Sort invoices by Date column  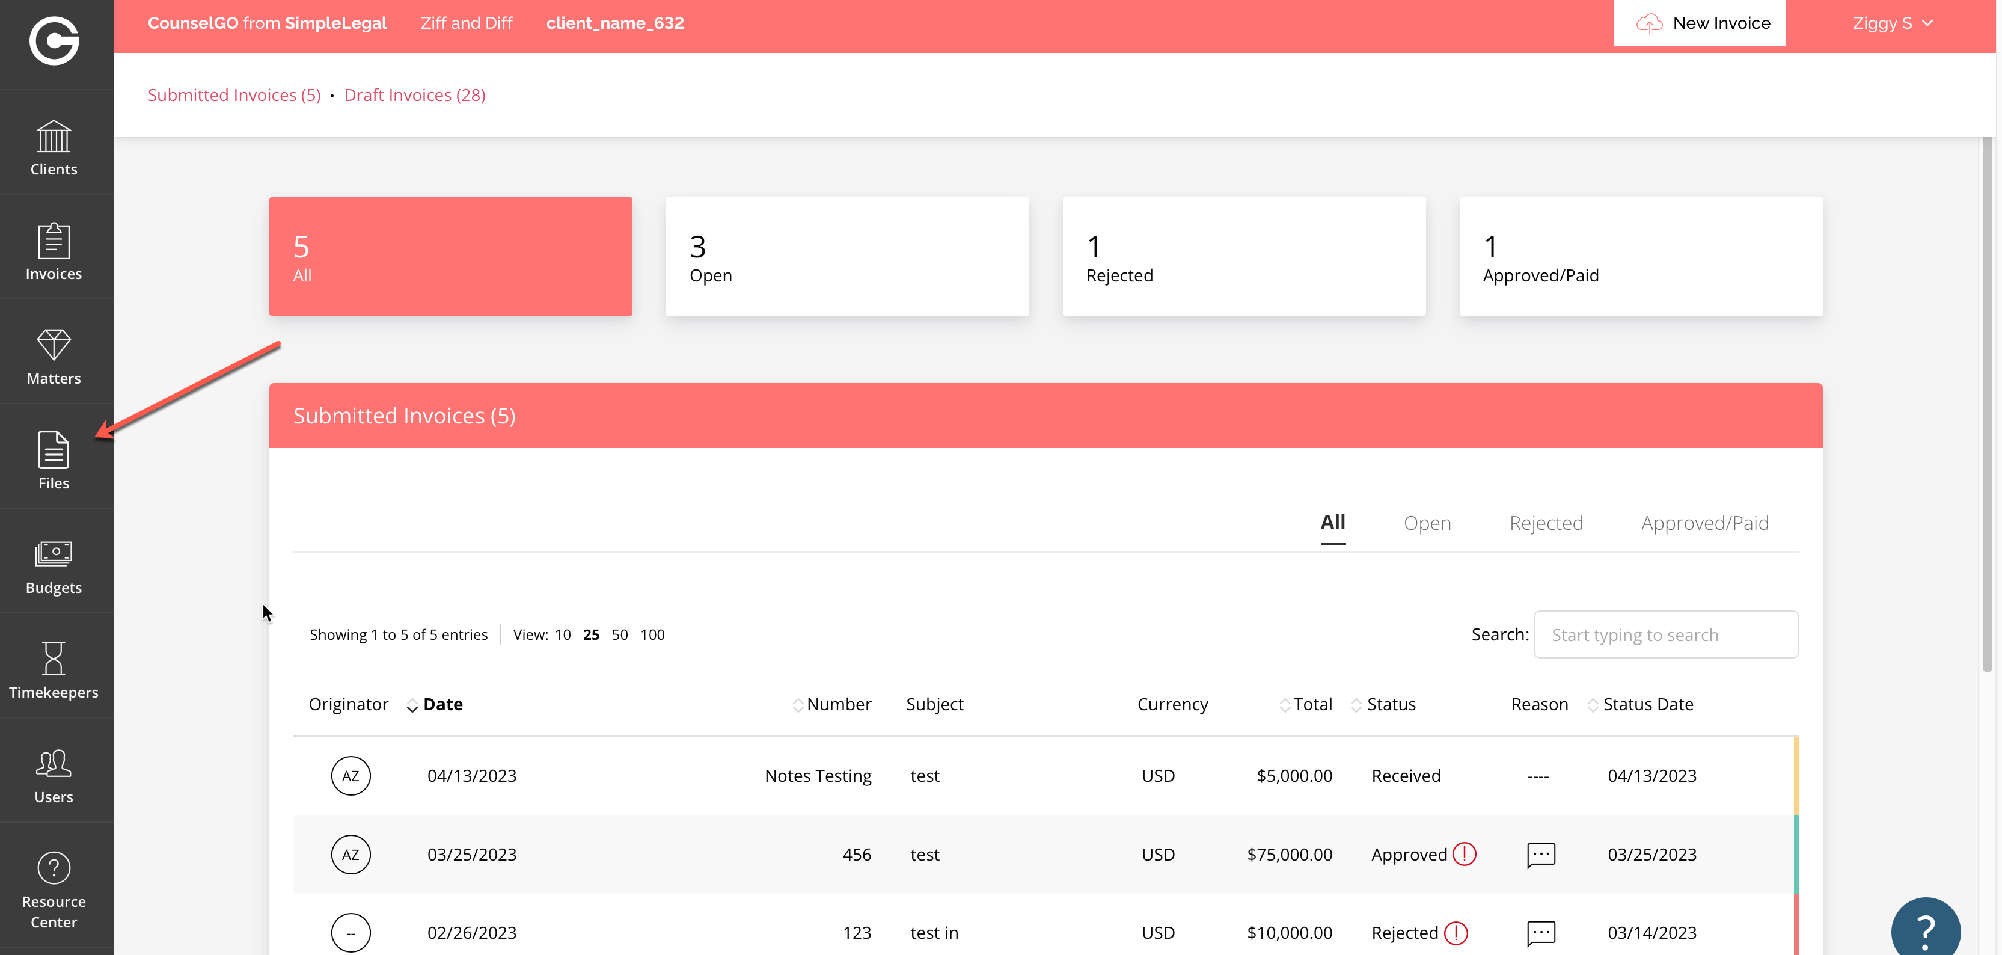click(x=442, y=704)
